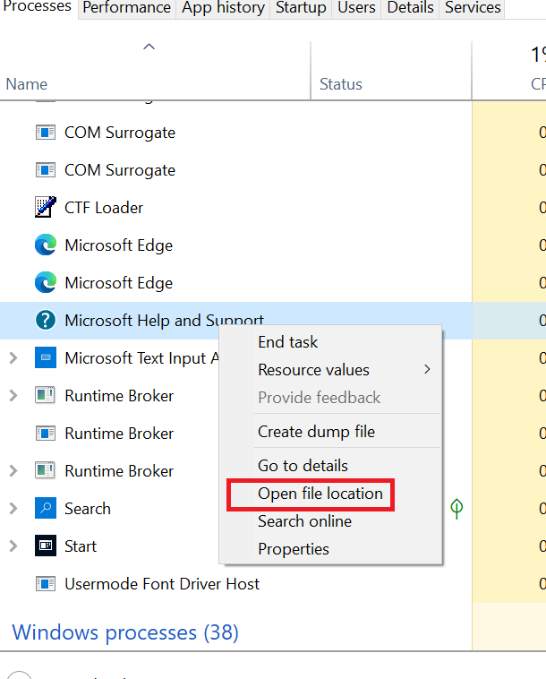Go to the Users tab
546x679 pixels.
coord(356,8)
